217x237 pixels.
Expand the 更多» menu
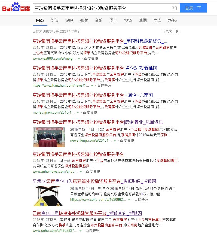point(172,20)
